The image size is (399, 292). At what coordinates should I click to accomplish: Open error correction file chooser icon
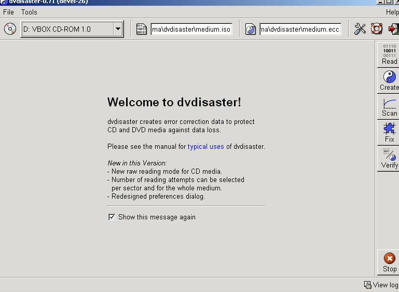tap(251, 29)
